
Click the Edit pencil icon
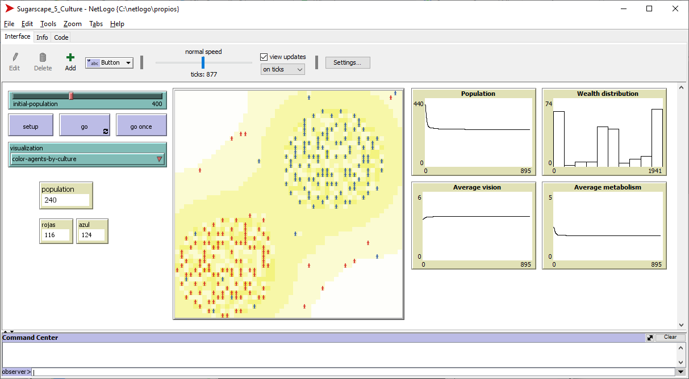pyautogui.click(x=15, y=57)
